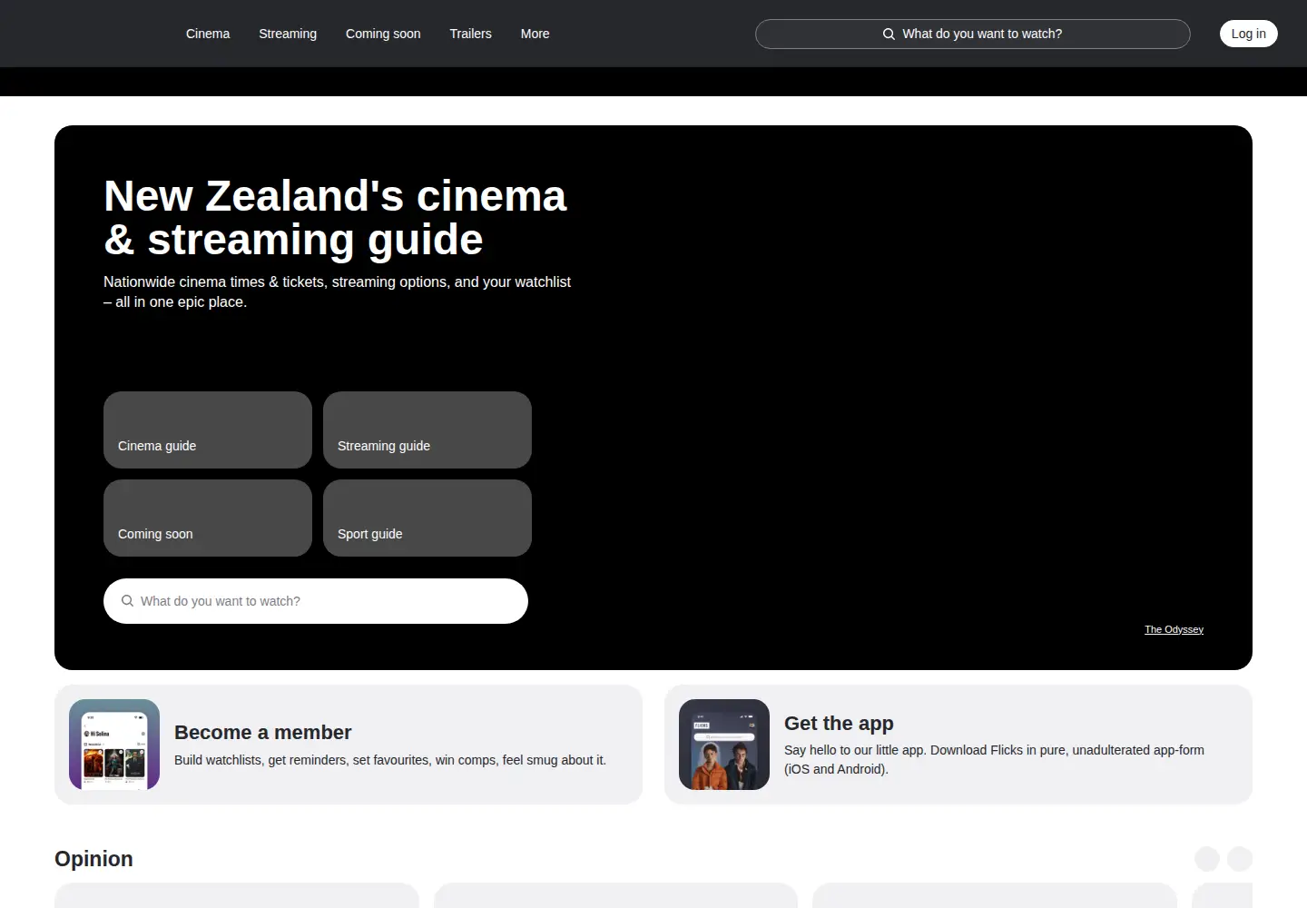Open the Become a member heading

[x=262, y=732]
